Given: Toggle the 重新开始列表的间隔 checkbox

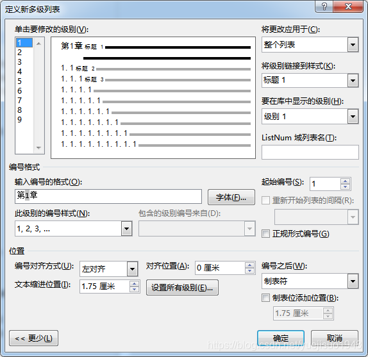Looking at the screenshot, I should pos(265,201).
